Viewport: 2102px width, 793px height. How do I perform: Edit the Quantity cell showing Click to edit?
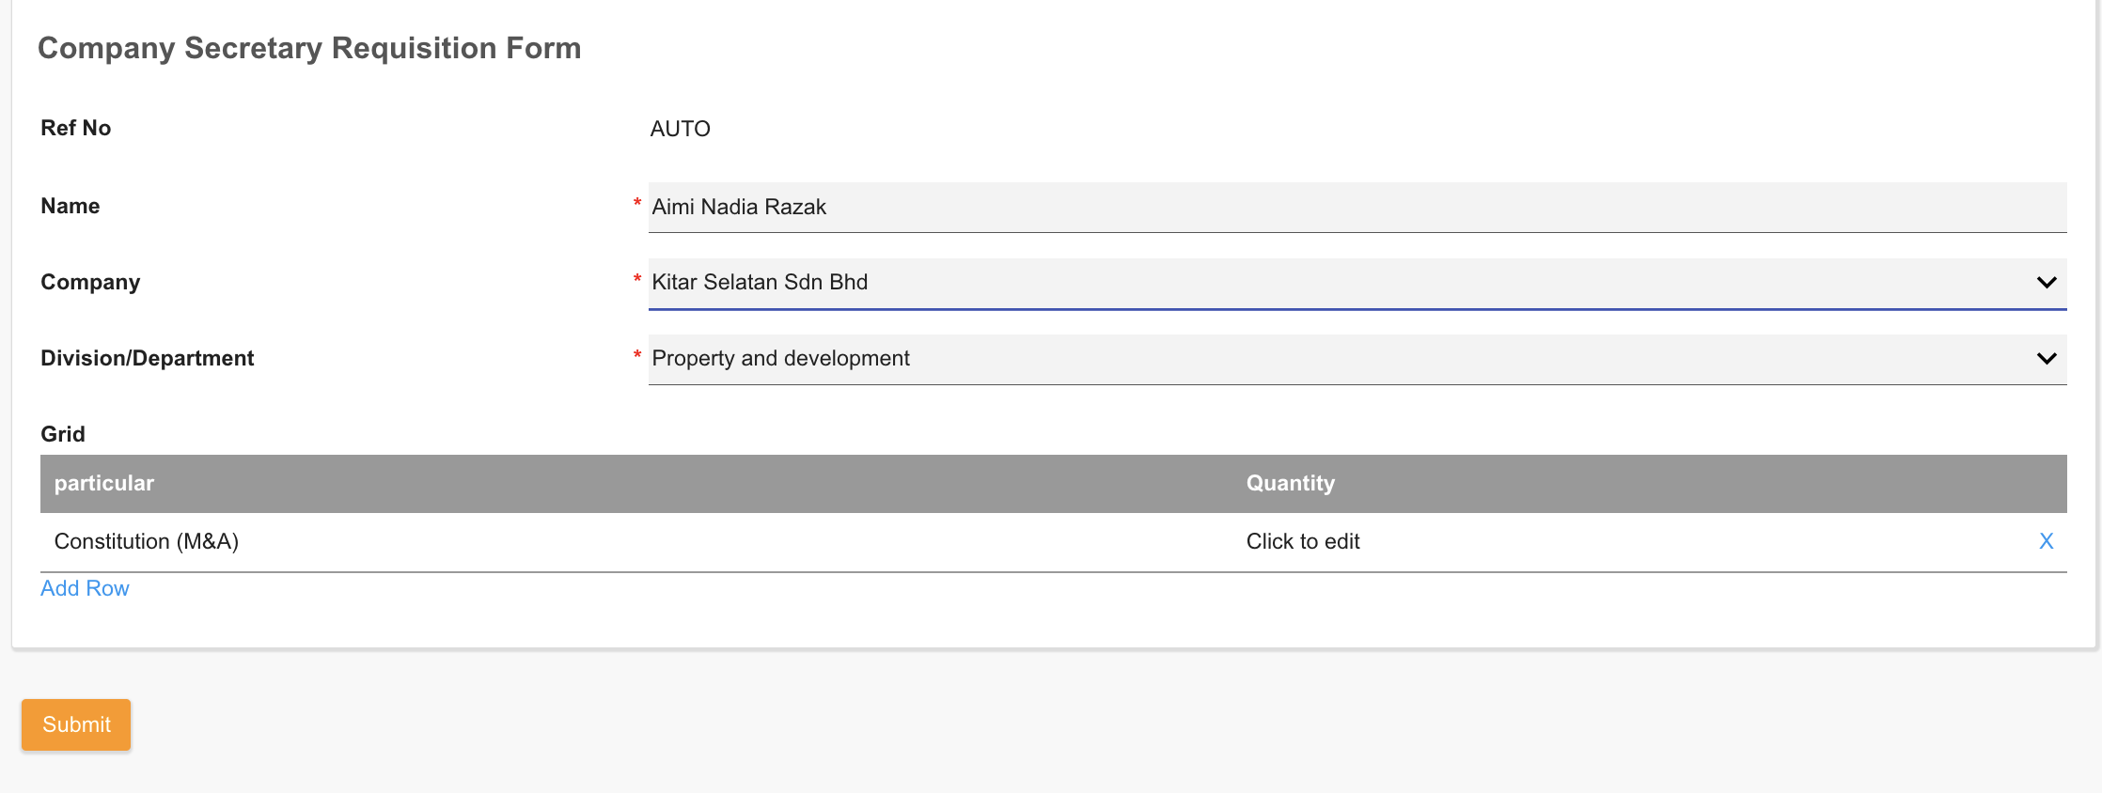click(1303, 542)
